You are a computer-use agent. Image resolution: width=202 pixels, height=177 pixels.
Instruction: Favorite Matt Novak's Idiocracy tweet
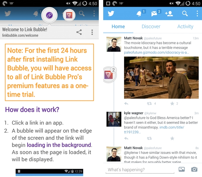172,103
